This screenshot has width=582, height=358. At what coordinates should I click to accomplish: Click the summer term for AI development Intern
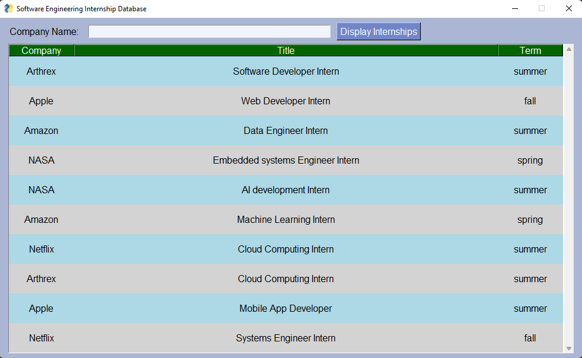(530, 190)
